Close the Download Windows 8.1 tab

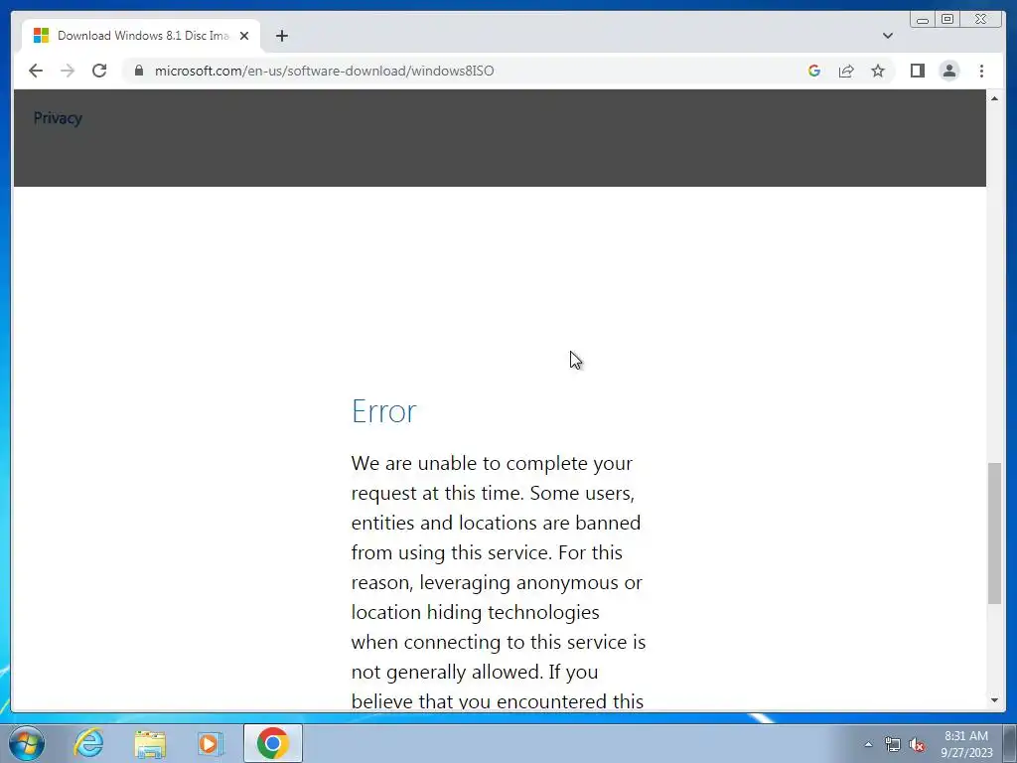coord(244,36)
